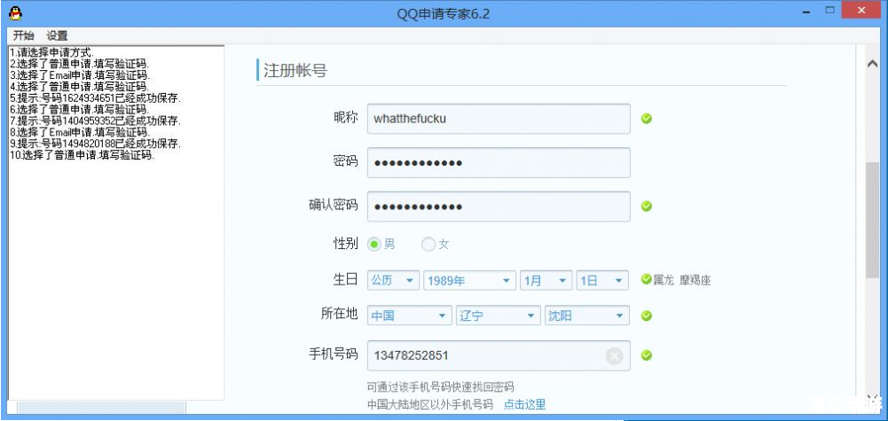Click the 注册帐号 heading
This screenshot has width=888, height=421.
[295, 71]
